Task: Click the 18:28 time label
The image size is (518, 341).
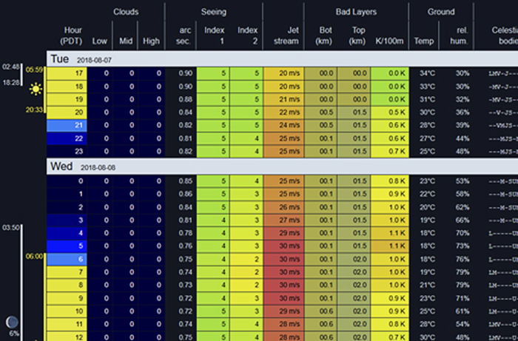Action: (11, 83)
